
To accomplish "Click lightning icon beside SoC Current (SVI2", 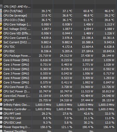I will (1, 42).
